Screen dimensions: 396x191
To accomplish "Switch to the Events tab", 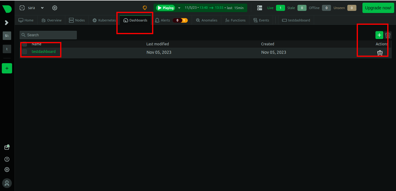I will [x=261, y=20].
